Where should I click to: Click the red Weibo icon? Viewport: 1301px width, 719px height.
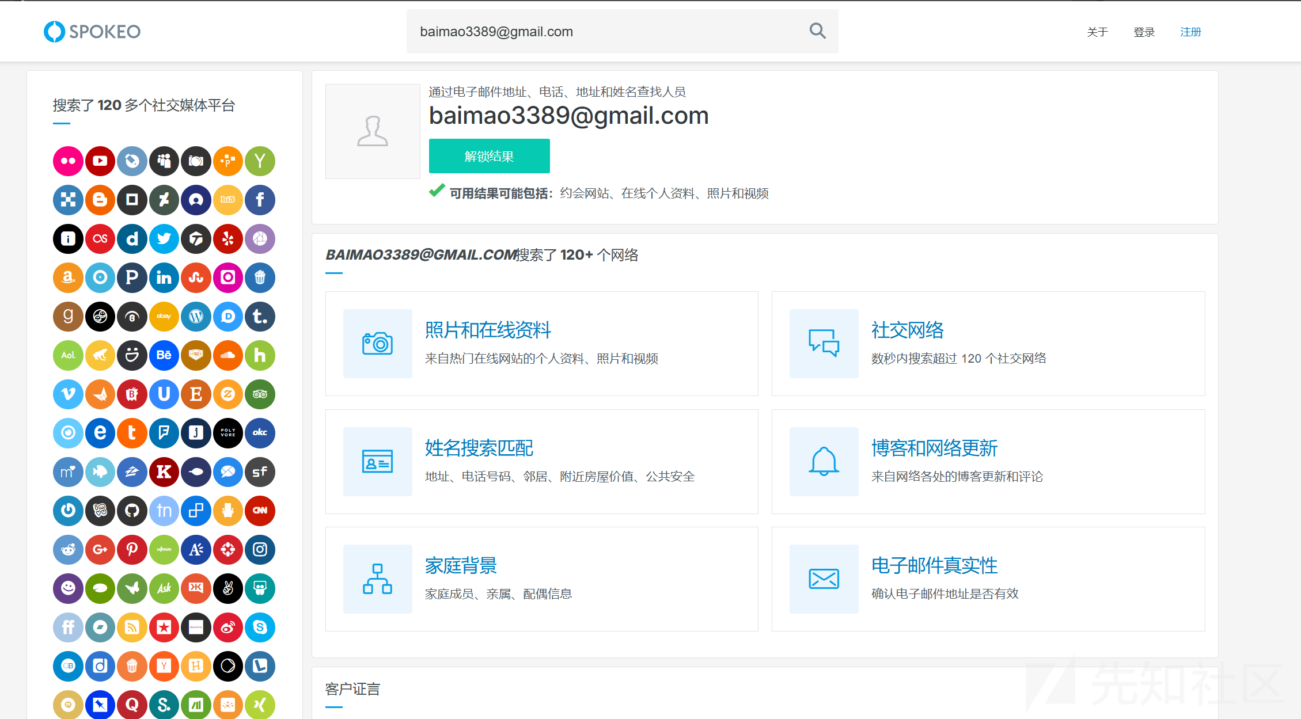pos(228,627)
